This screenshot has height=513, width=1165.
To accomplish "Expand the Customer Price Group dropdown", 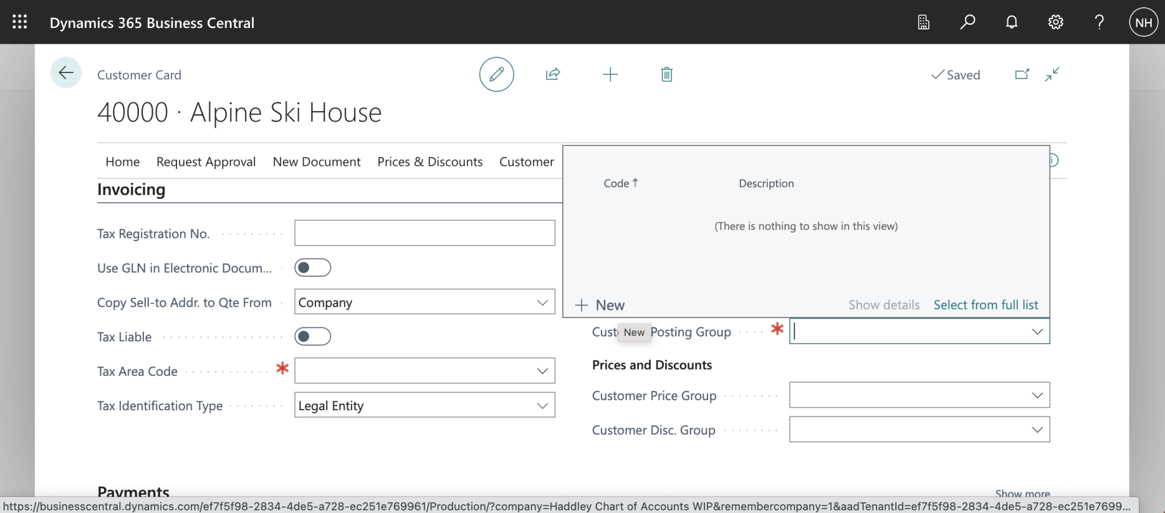I will click(1037, 396).
